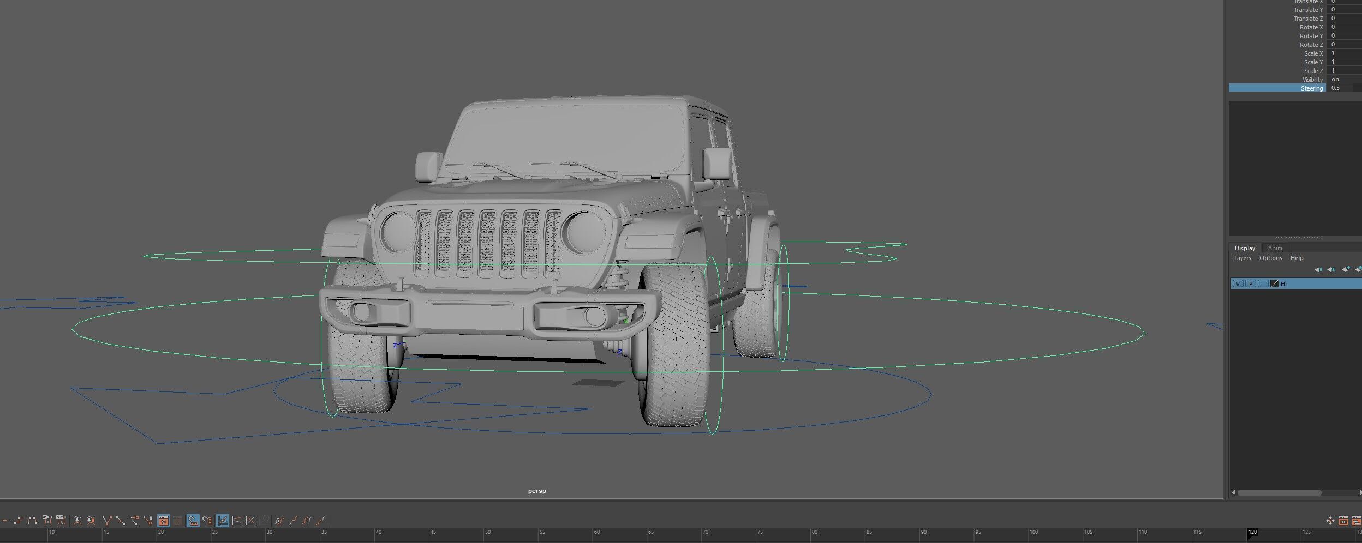The height and width of the screenshot is (543, 1362).
Task: Select the Translate Z attribute label
Action: tap(1308, 19)
